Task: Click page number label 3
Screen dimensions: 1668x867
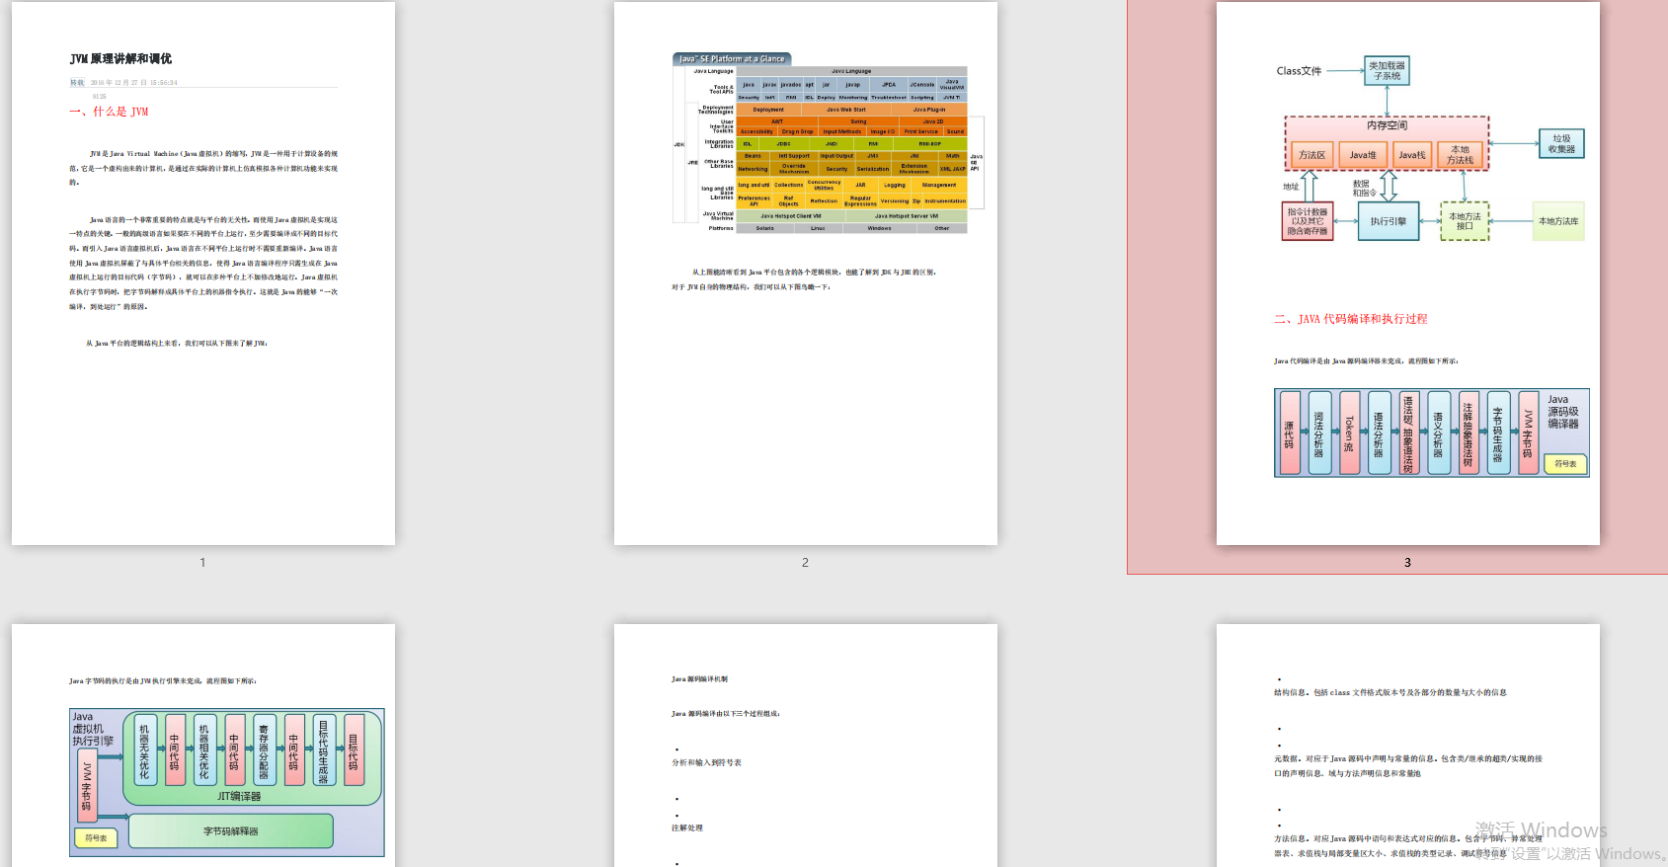Action: (1407, 562)
